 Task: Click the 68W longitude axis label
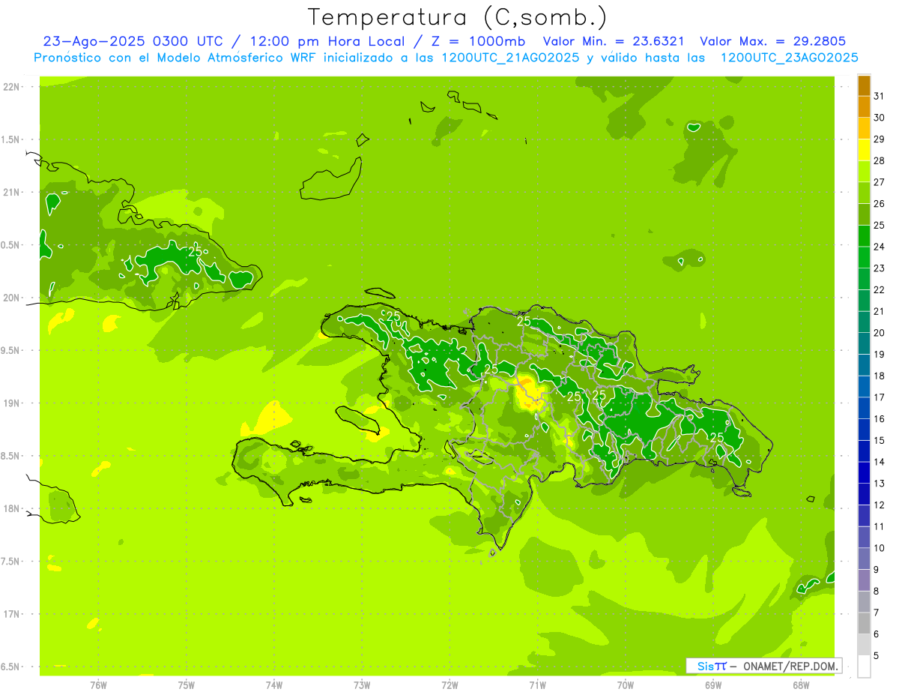click(x=801, y=685)
